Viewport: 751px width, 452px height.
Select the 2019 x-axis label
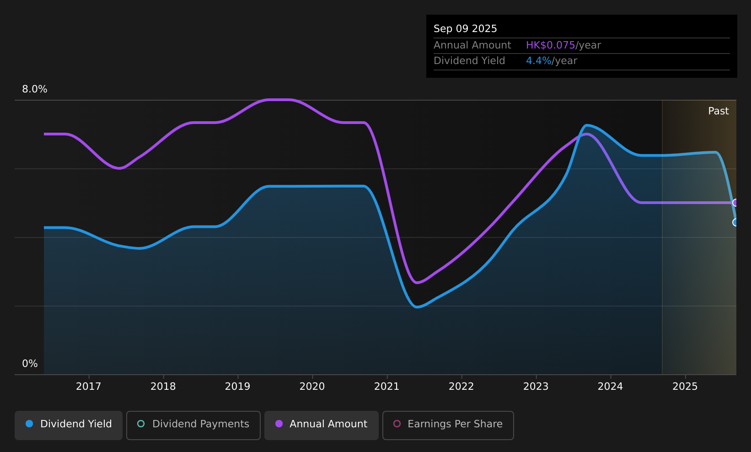(x=237, y=387)
